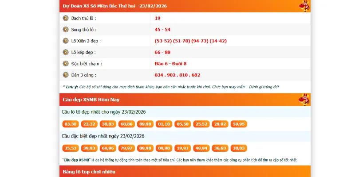The height and width of the screenshot is (177, 355).
Task: Click the coin icon beside Đặc biệt chạm
Action: pos(66,64)
